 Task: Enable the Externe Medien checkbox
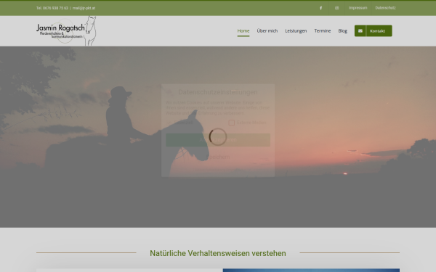click(232, 123)
